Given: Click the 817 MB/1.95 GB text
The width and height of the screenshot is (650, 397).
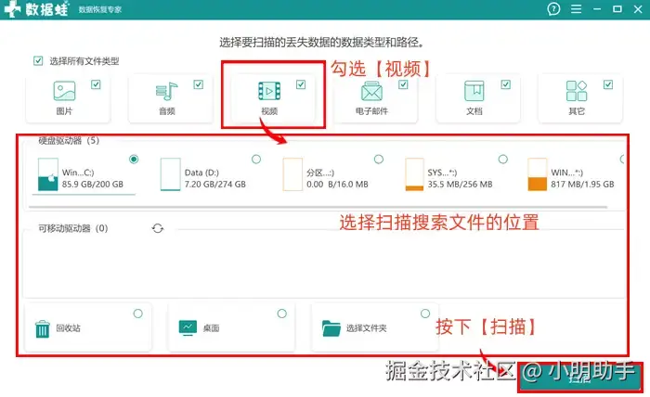Looking at the screenshot, I should (582, 185).
